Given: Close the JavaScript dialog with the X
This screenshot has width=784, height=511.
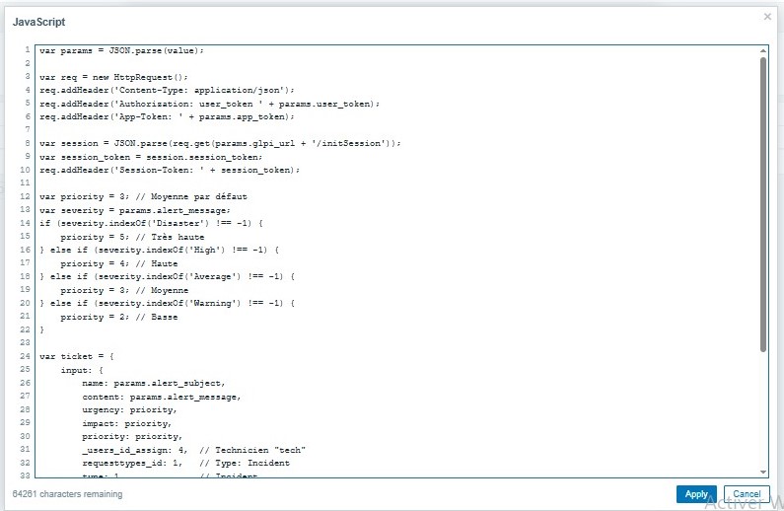Looking at the screenshot, I should coord(767,17).
